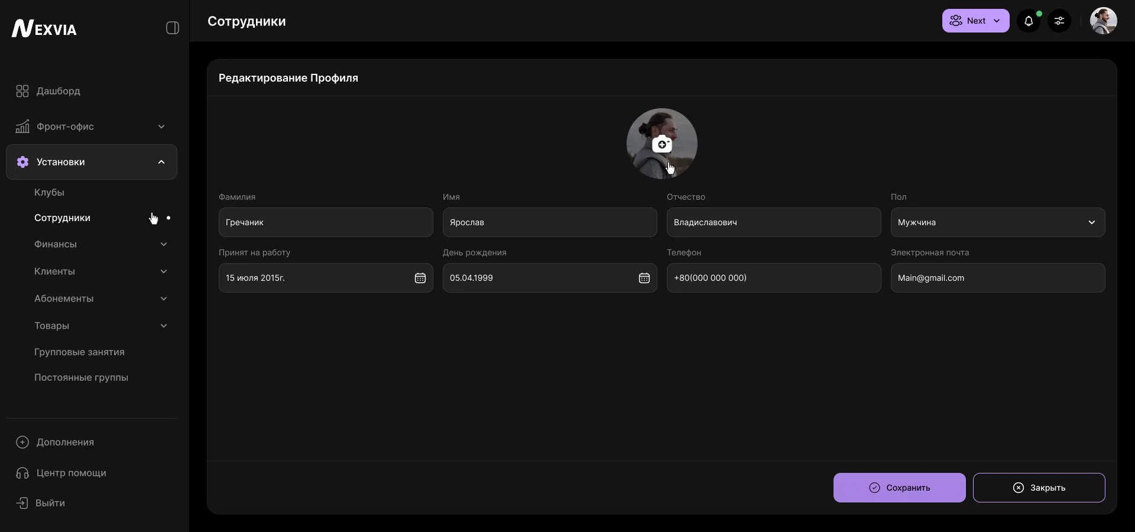
Task: Open the calendar picker for День рождения
Action: 644,278
